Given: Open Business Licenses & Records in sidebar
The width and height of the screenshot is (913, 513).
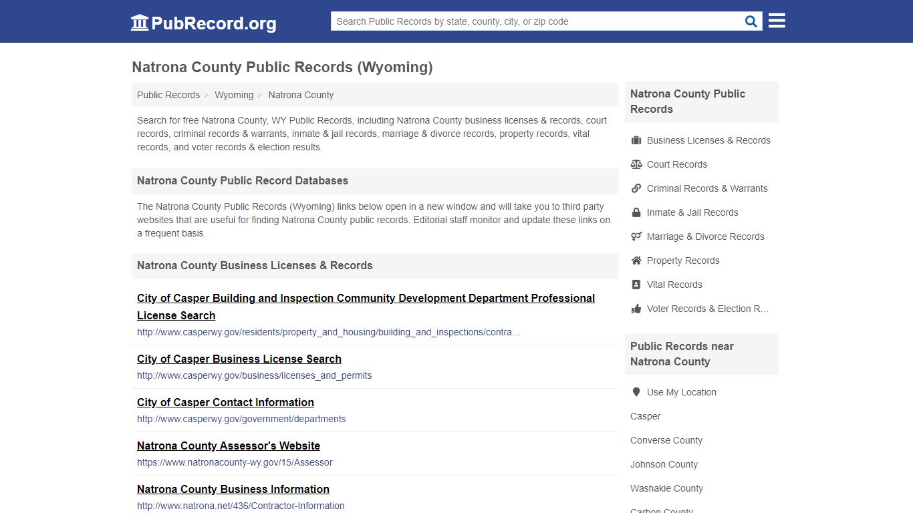Looking at the screenshot, I should pos(708,140).
